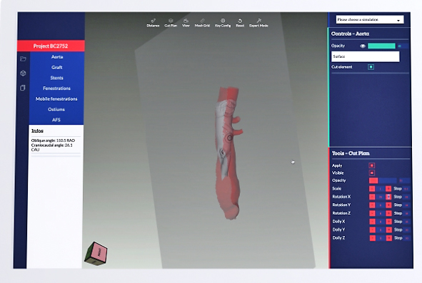Open the 'Please choose a simulation' dropdown

click(x=370, y=20)
